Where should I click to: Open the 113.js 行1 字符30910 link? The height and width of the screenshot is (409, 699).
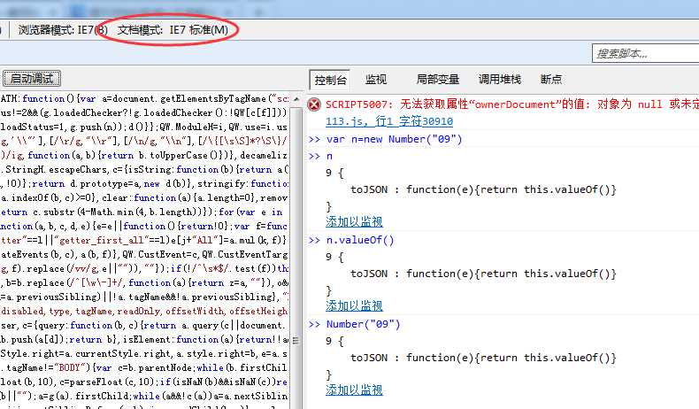click(x=388, y=121)
